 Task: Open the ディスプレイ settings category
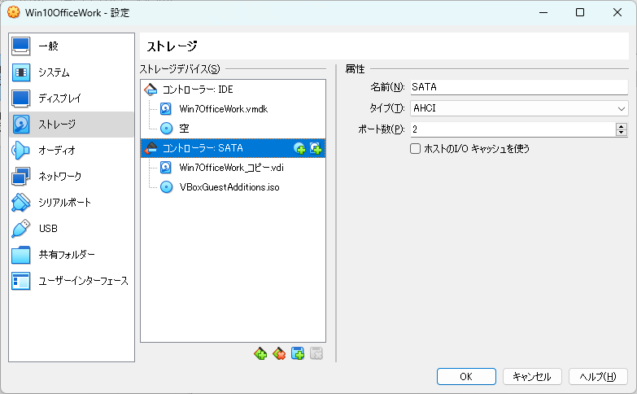(72, 98)
